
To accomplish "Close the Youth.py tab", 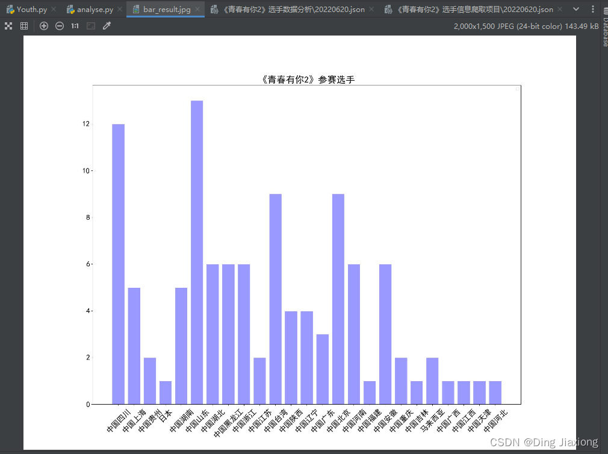I will (54, 9).
